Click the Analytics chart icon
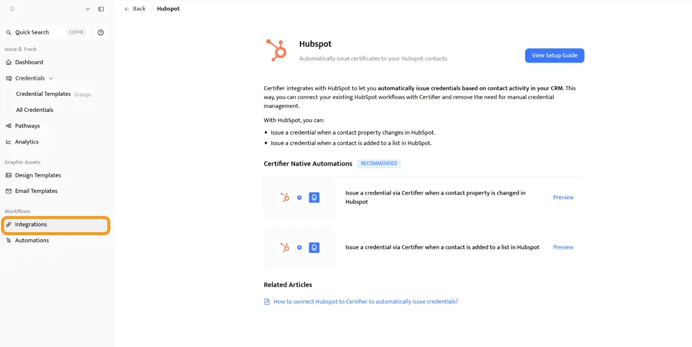692x347 pixels. click(8, 142)
